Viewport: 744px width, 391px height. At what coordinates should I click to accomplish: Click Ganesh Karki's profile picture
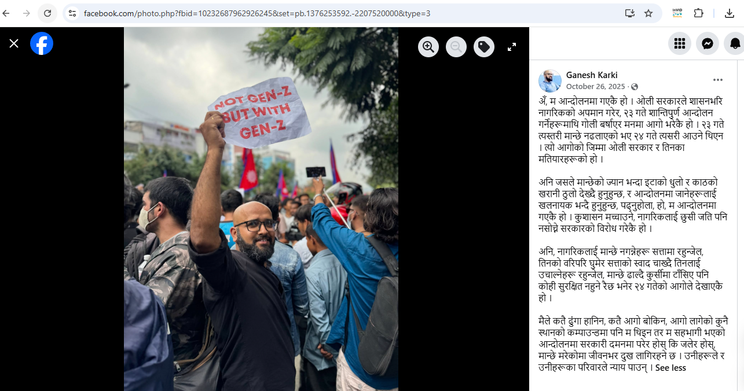550,81
